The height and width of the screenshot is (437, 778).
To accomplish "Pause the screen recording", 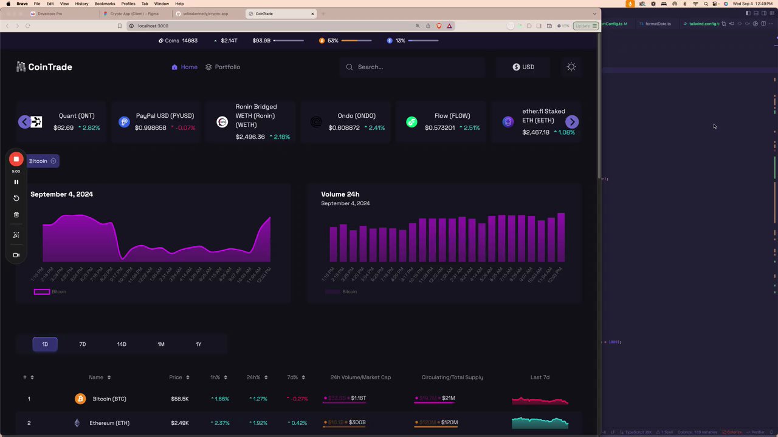I will coord(16,182).
